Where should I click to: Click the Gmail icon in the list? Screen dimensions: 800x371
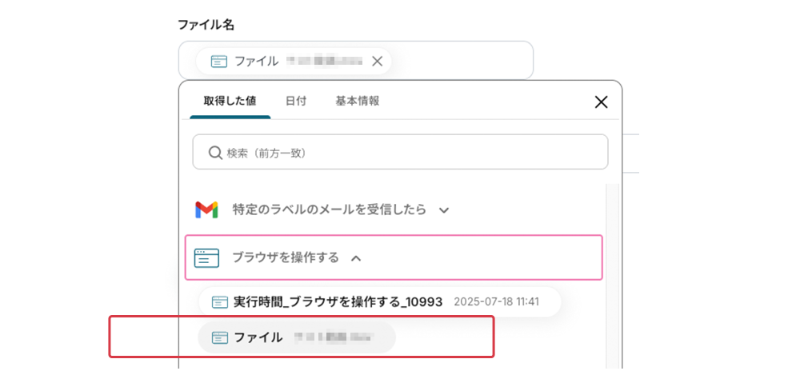(206, 210)
